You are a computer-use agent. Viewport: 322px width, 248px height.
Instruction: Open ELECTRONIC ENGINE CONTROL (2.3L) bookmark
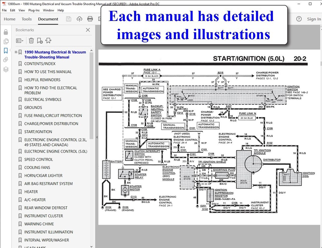55,142
